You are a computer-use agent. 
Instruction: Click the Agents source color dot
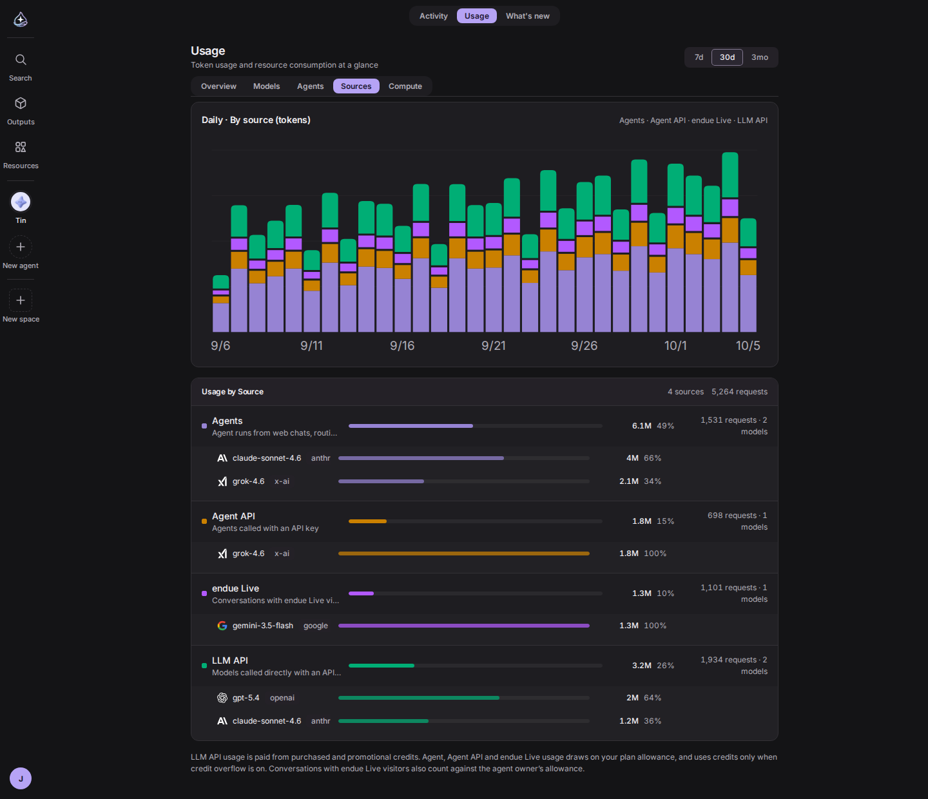pos(204,426)
